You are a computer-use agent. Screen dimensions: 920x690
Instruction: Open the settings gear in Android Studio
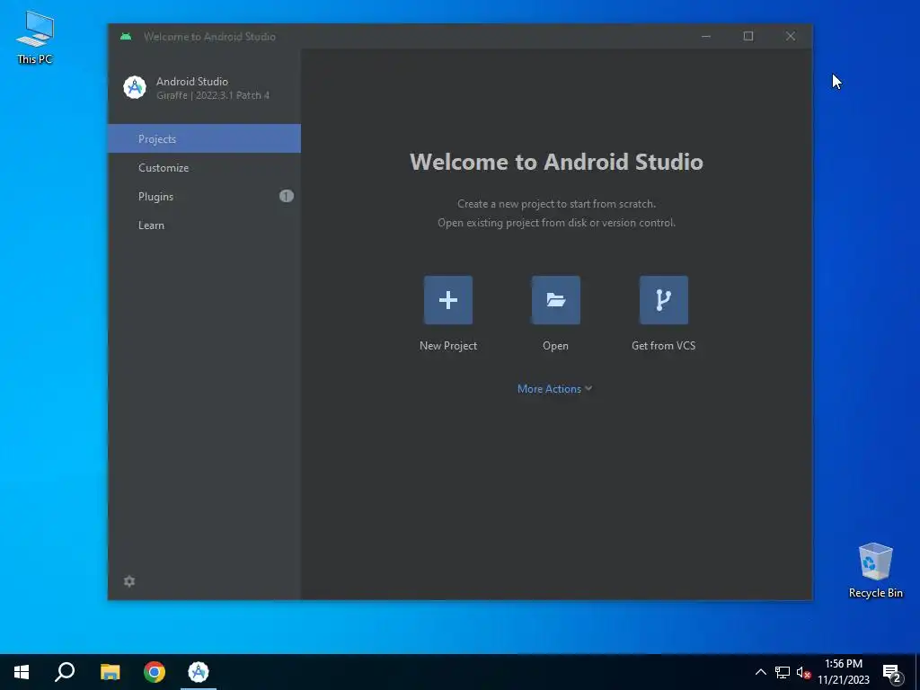click(129, 581)
